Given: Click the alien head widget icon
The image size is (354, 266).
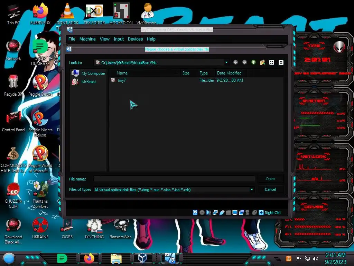Looking at the screenshot, I should coord(339,47).
